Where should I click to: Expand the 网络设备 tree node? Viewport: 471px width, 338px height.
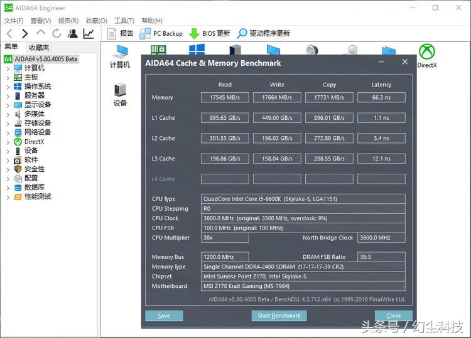[8, 133]
